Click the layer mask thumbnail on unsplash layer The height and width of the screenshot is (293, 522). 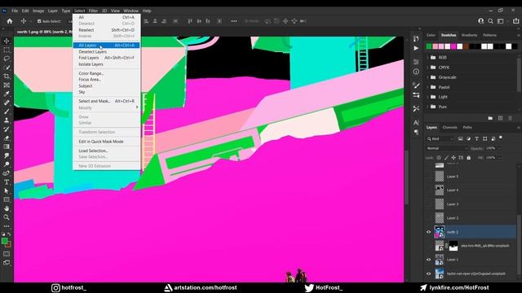click(x=453, y=246)
